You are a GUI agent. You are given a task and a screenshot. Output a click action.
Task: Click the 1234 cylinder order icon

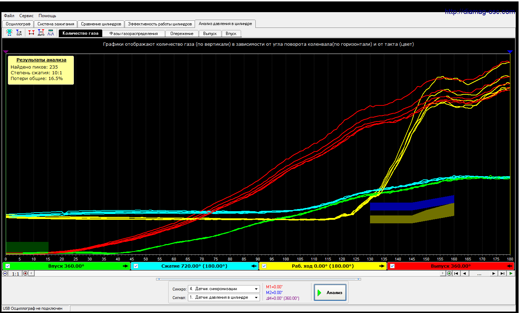pos(19,33)
